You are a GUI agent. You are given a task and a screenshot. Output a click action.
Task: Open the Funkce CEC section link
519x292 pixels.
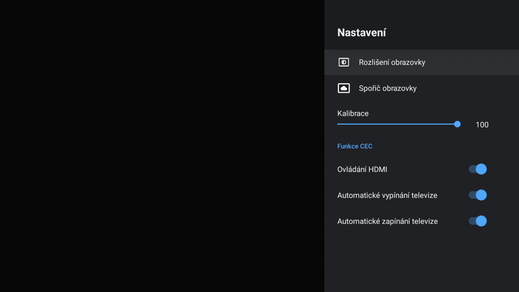coord(355,146)
